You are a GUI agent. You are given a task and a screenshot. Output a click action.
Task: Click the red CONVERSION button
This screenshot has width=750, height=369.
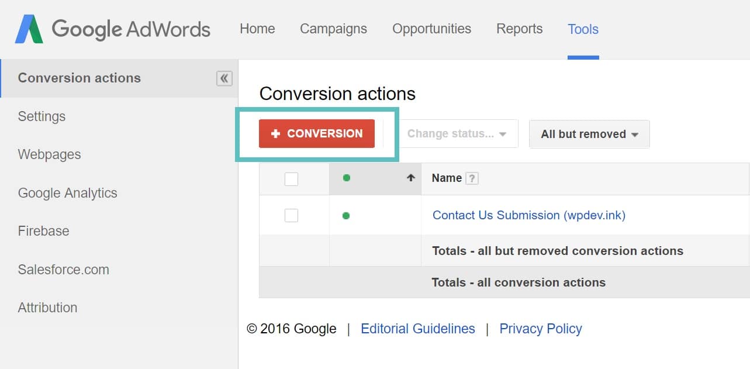[x=316, y=133]
